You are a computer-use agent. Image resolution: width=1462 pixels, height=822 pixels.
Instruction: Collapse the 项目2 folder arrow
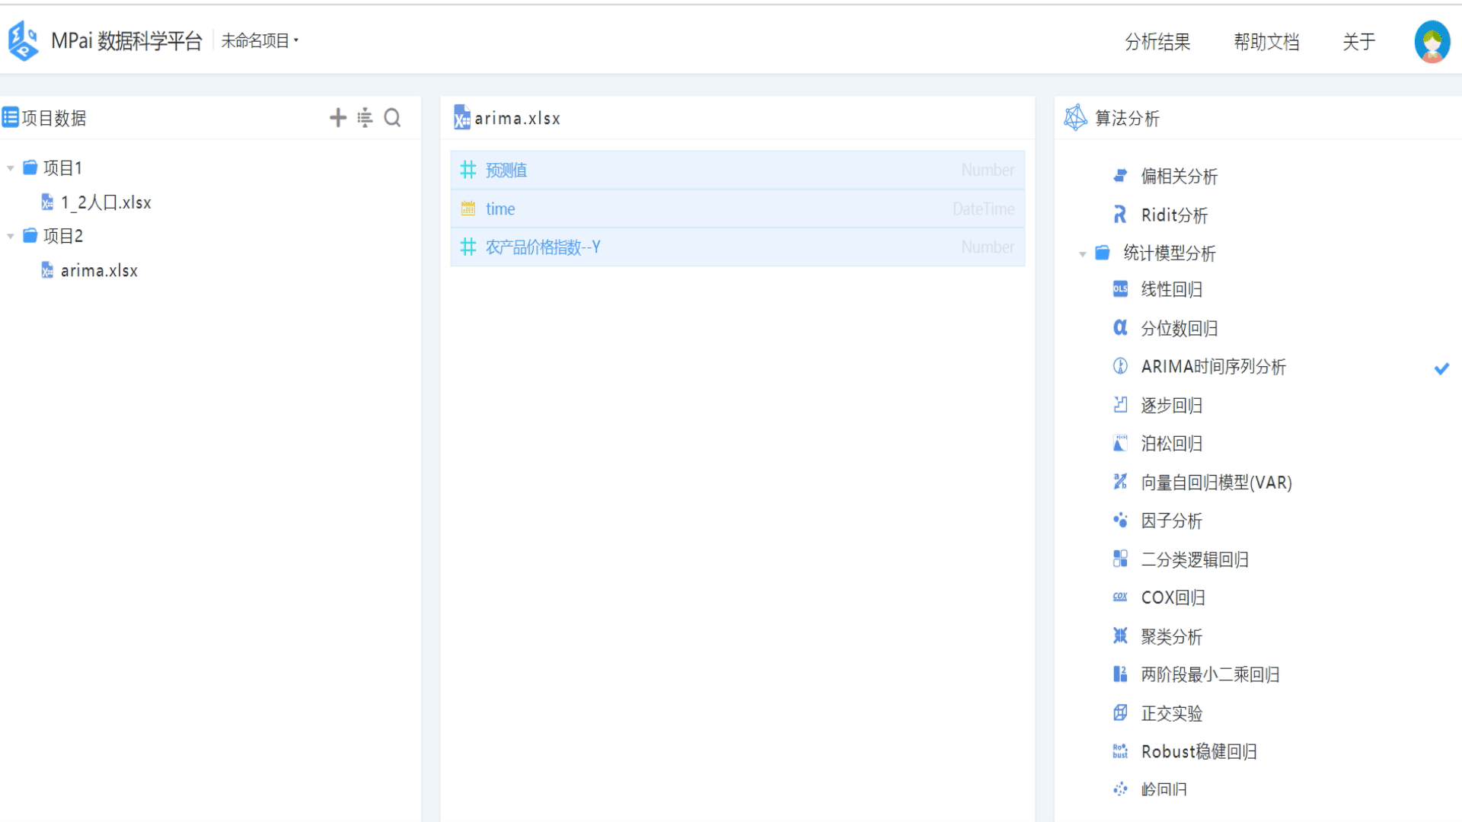click(11, 237)
